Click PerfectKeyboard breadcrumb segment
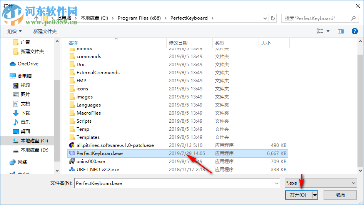This screenshot has width=364, height=205. (x=189, y=18)
